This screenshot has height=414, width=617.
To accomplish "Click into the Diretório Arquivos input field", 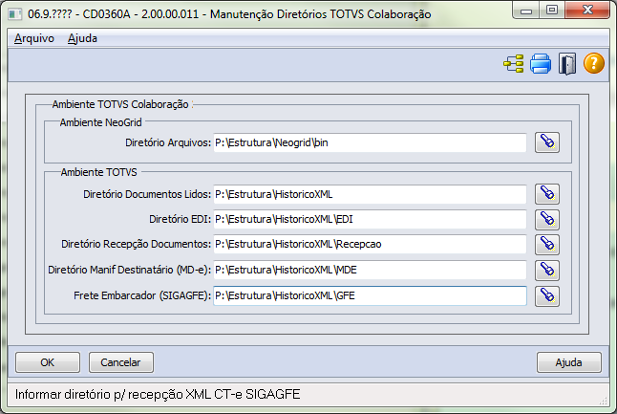I will pos(370,142).
